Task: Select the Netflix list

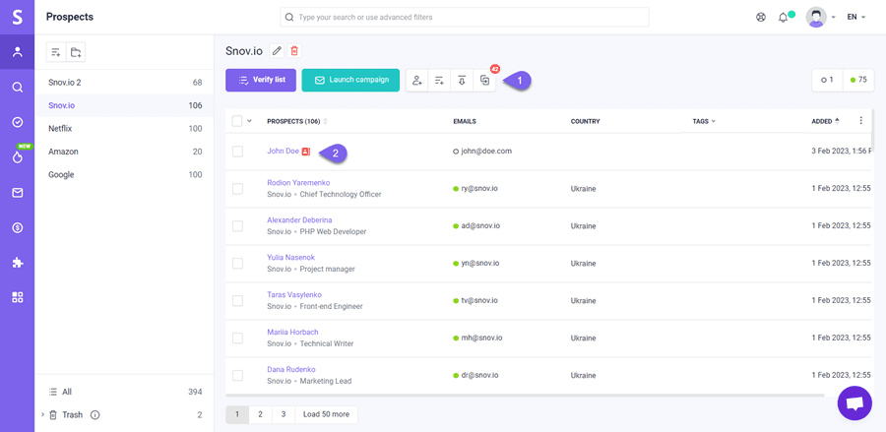Action: point(125,129)
